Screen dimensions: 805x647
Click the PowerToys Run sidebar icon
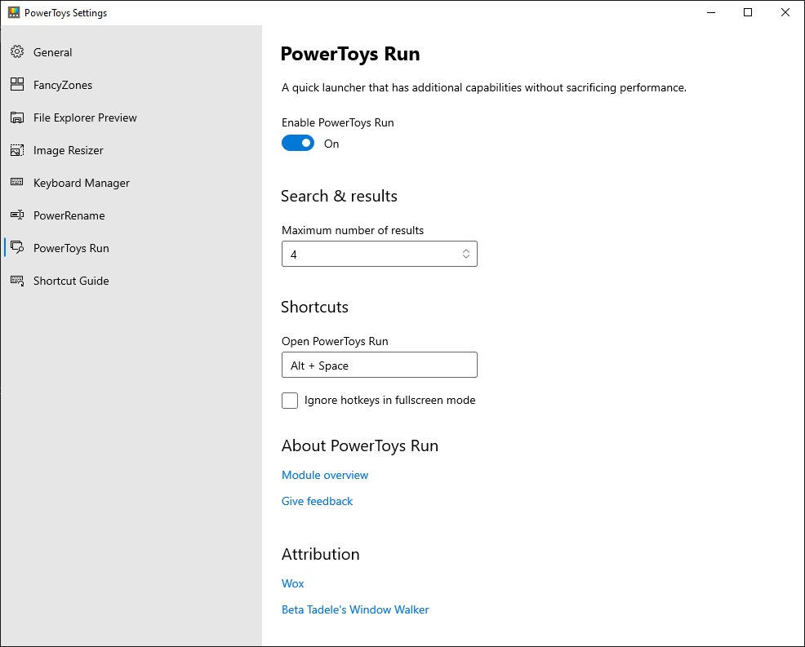17,248
